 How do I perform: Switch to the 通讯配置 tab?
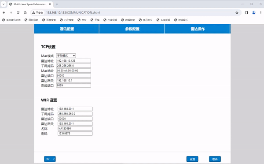[x=67, y=29]
